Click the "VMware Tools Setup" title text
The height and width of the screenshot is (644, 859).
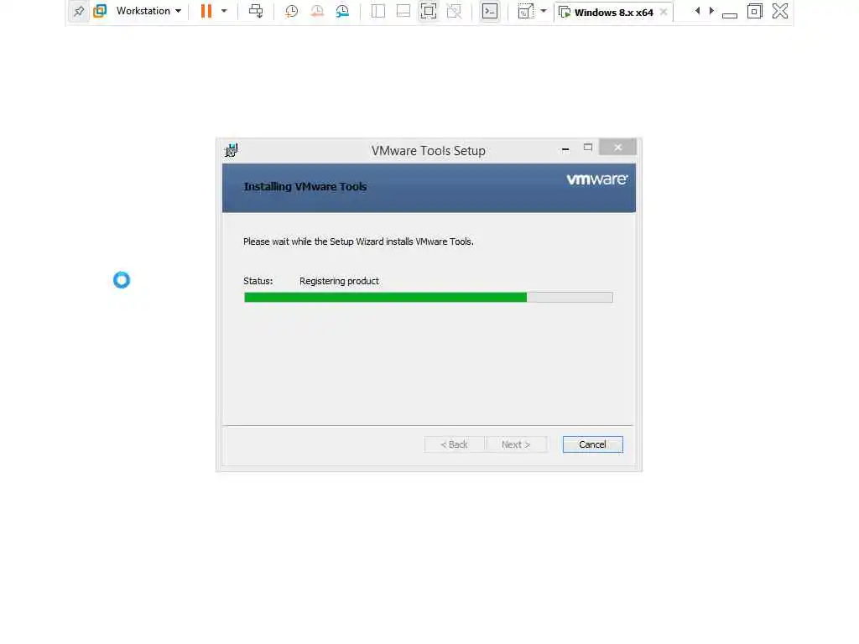pyautogui.click(x=429, y=151)
